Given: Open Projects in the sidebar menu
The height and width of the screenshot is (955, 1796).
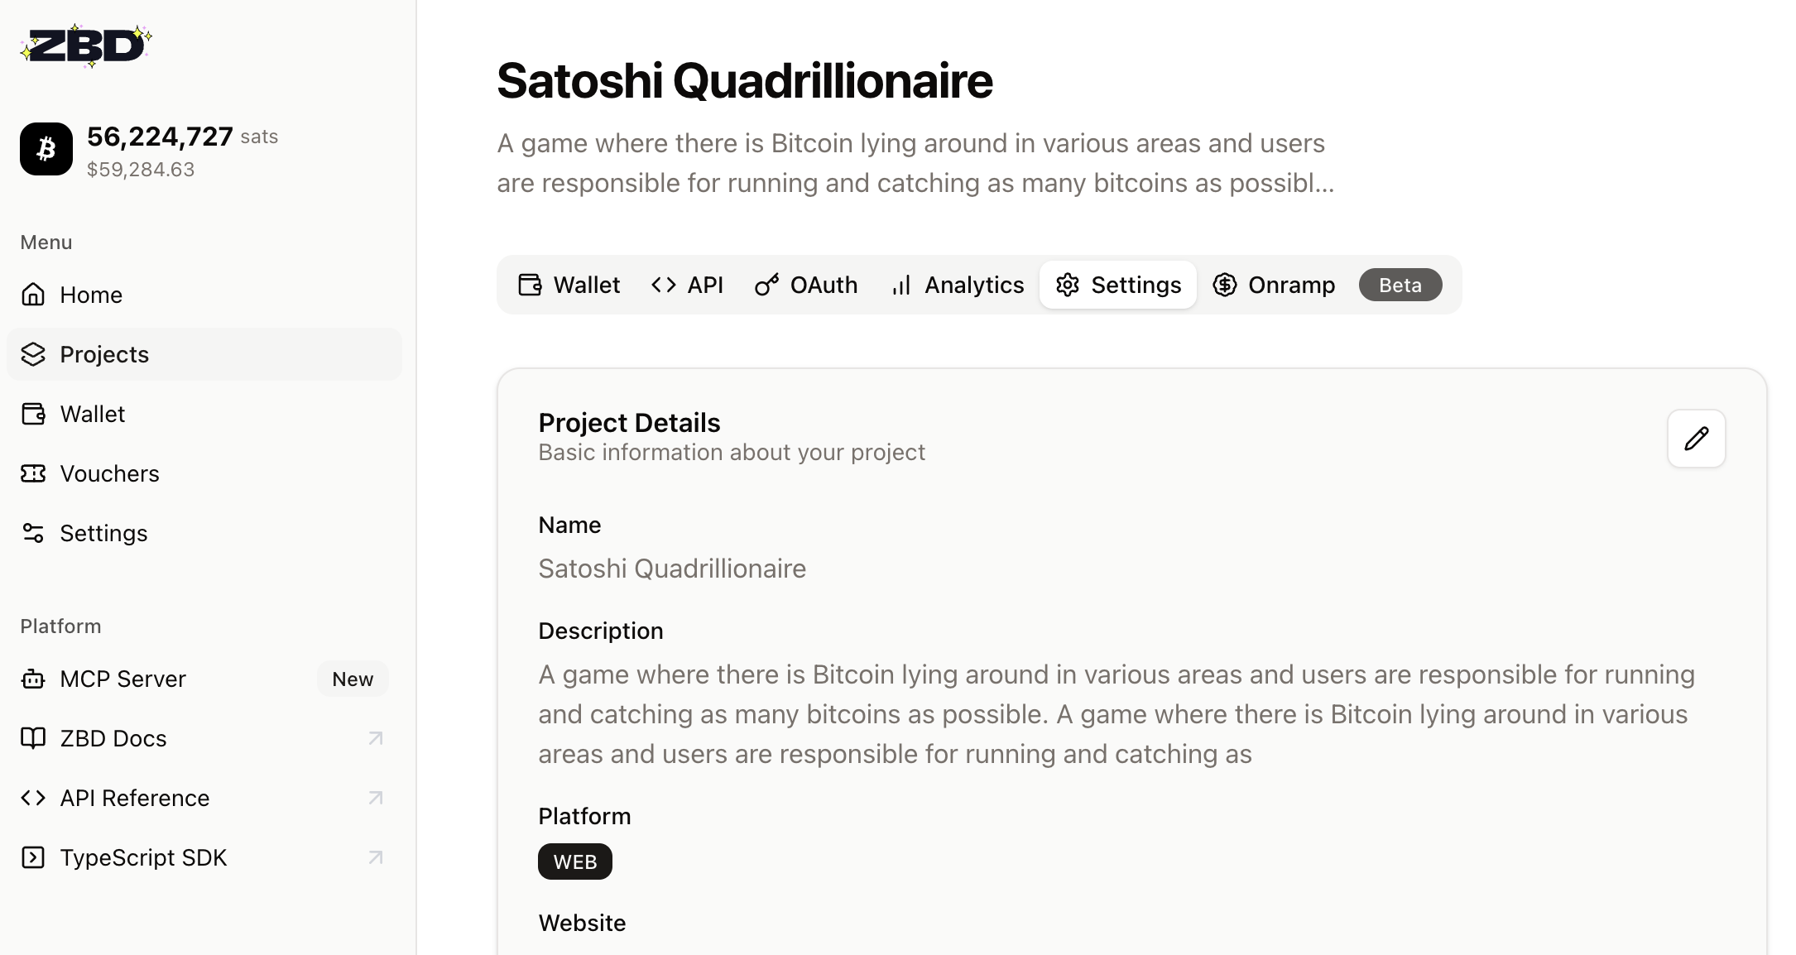Looking at the screenshot, I should [104, 354].
